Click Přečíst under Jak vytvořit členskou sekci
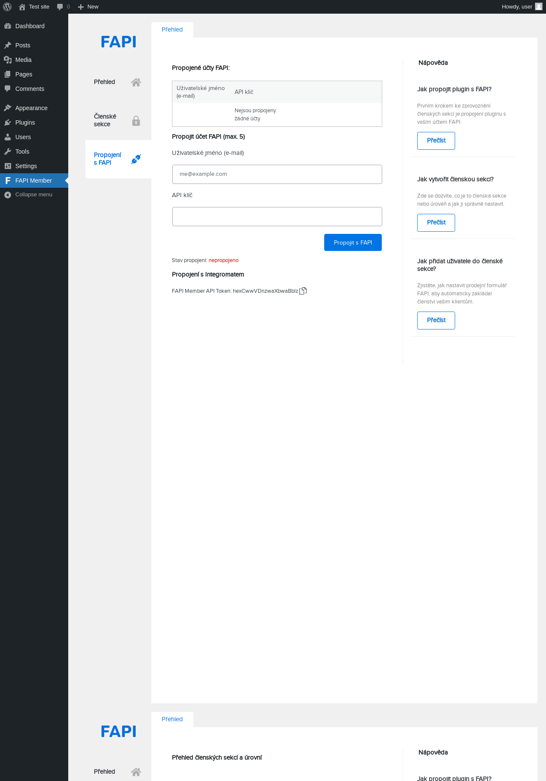Viewport: 546px width, 781px height. click(x=436, y=223)
